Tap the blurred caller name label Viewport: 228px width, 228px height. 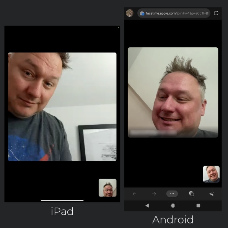tap(153, 133)
